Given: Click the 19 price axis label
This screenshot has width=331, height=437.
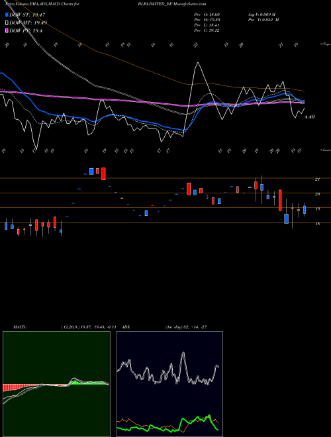Looking at the screenshot, I should (317, 209).
